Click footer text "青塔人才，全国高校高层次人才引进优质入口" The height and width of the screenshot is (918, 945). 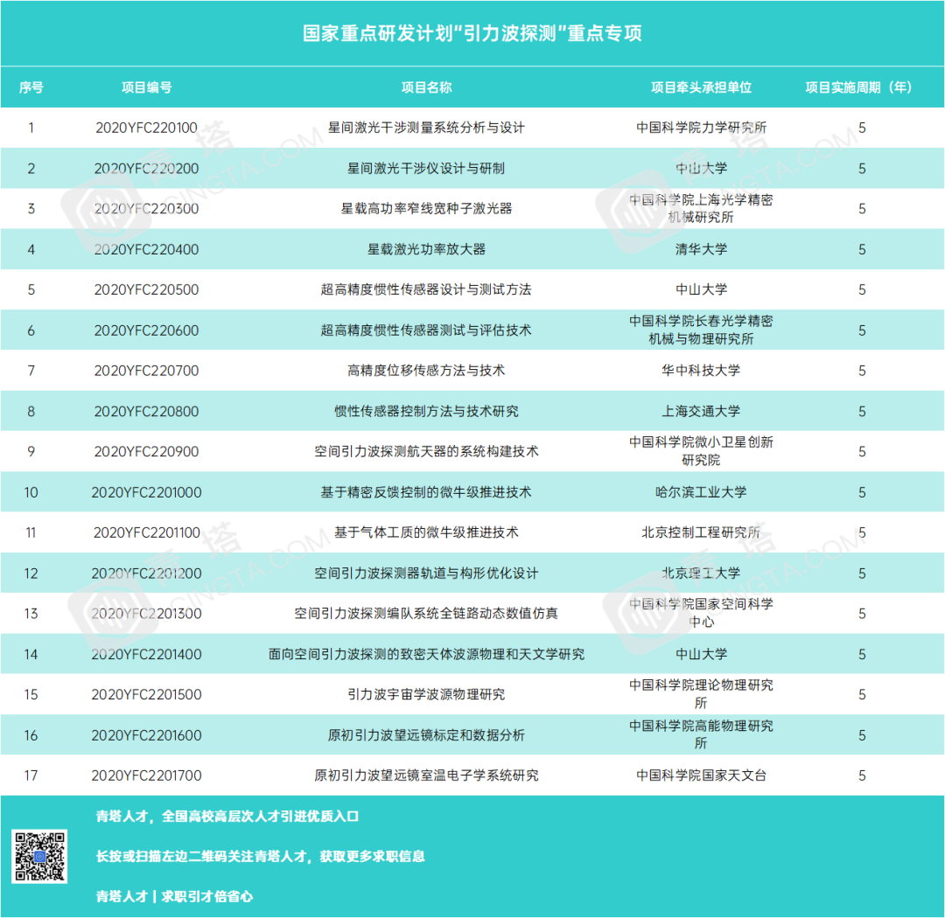coord(227,817)
